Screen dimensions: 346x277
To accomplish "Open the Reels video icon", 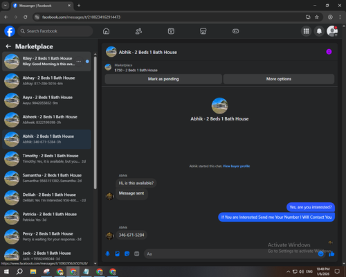I will tap(171, 31).
